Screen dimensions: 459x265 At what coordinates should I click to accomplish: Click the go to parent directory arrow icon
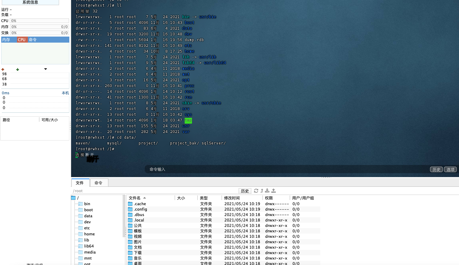[x=262, y=191]
